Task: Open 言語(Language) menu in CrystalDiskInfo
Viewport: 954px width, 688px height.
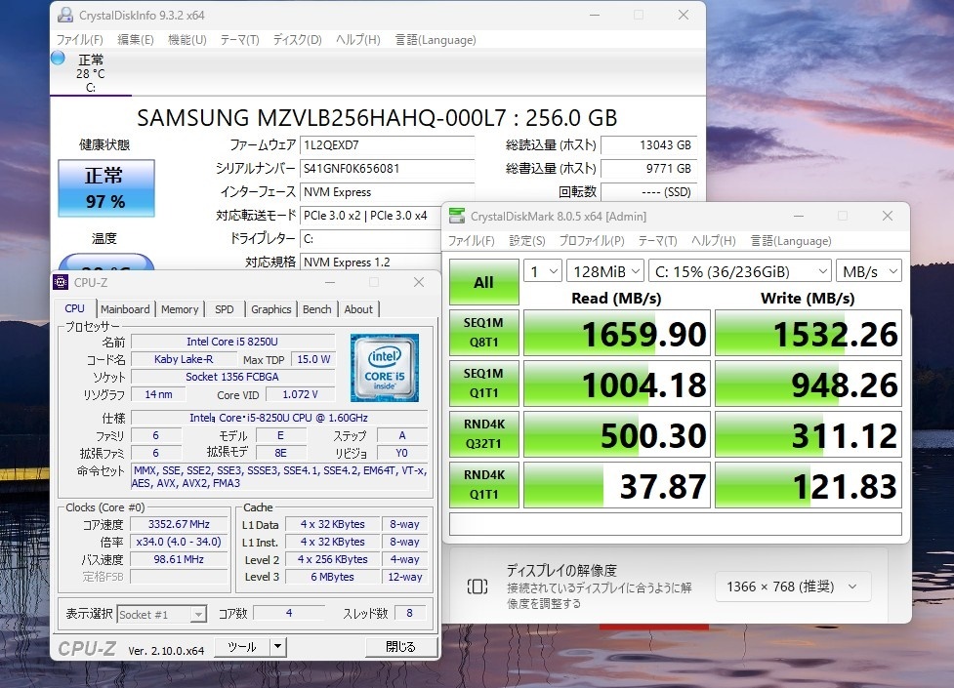Action: [x=436, y=40]
